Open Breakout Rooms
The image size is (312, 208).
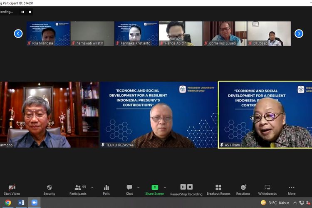click(x=218, y=190)
